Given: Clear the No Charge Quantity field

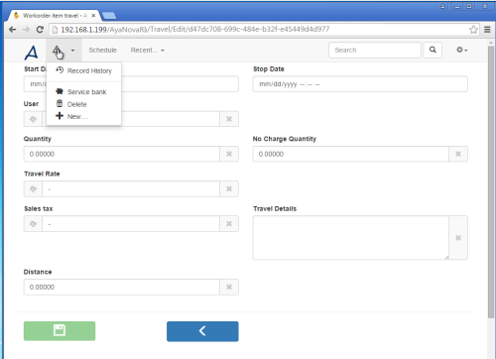Looking at the screenshot, I should click(x=458, y=154).
